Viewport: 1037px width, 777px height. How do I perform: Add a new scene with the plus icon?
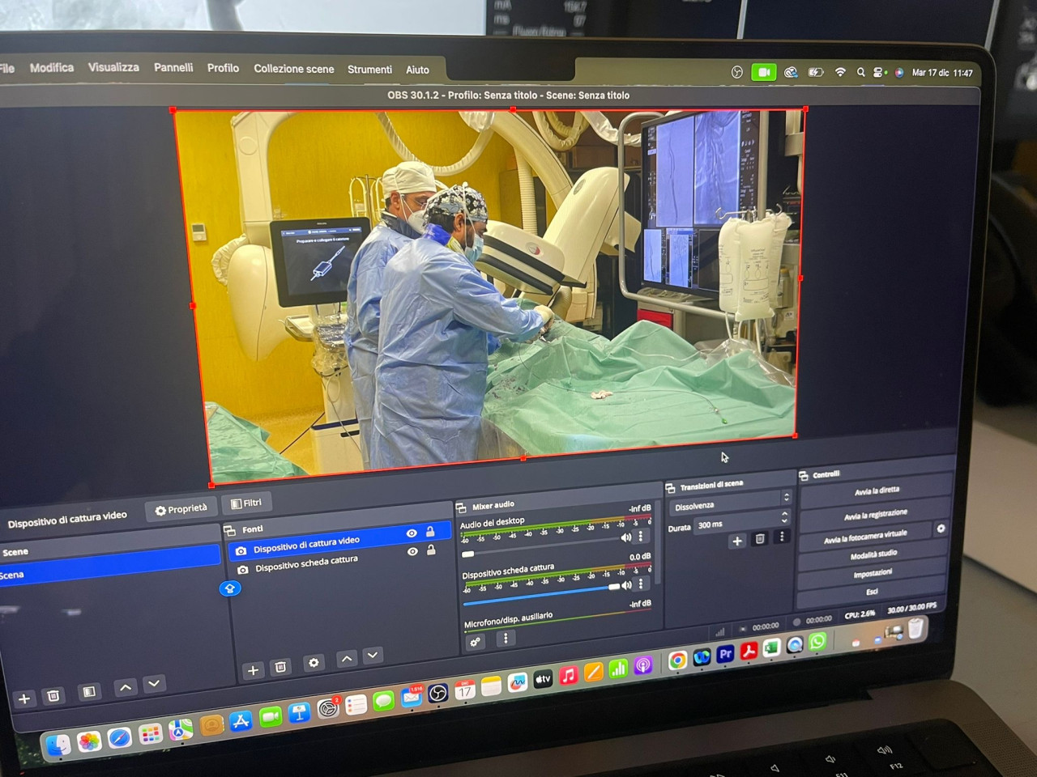(24, 698)
